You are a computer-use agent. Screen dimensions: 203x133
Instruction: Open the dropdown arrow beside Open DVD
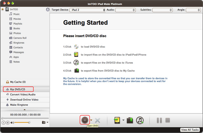(91, 120)
